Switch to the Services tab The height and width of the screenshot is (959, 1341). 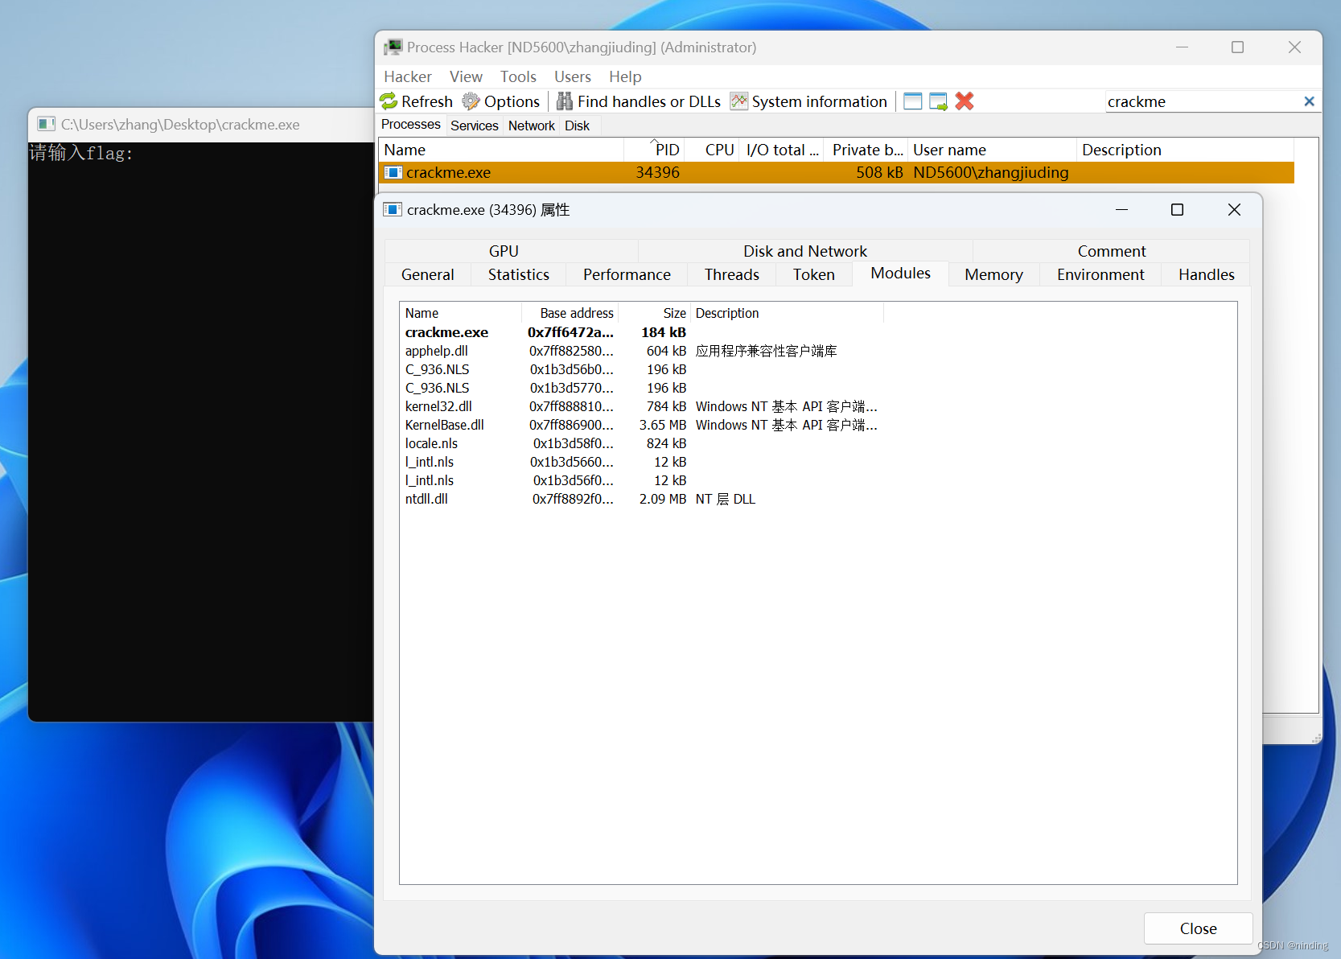pyautogui.click(x=475, y=126)
